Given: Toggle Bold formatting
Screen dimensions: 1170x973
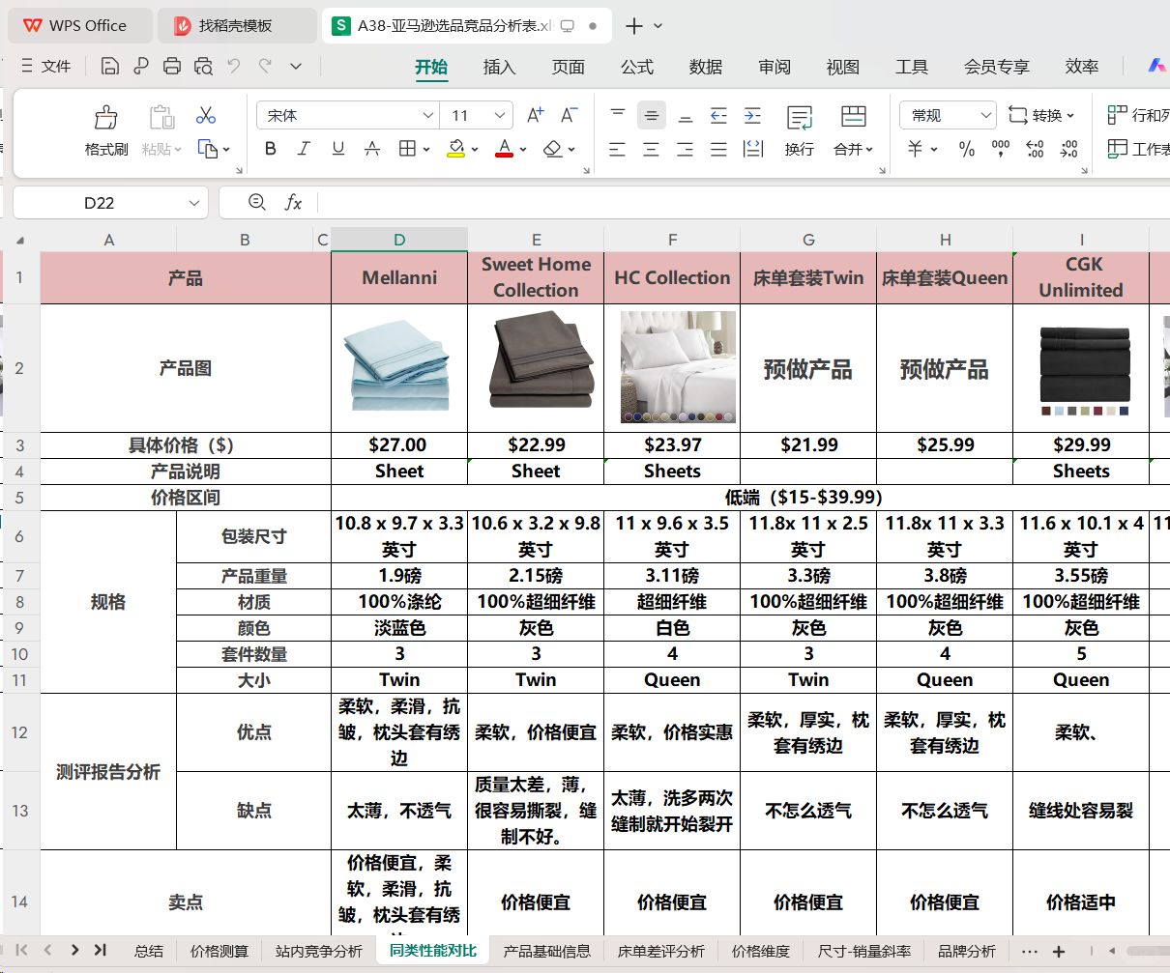Looking at the screenshot, I should (271, 149).
